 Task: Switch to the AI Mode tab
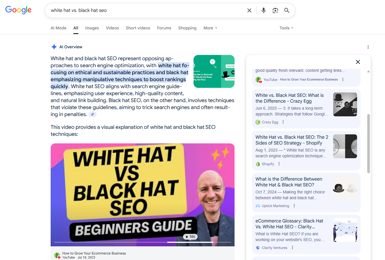click(x=58, y=28)
